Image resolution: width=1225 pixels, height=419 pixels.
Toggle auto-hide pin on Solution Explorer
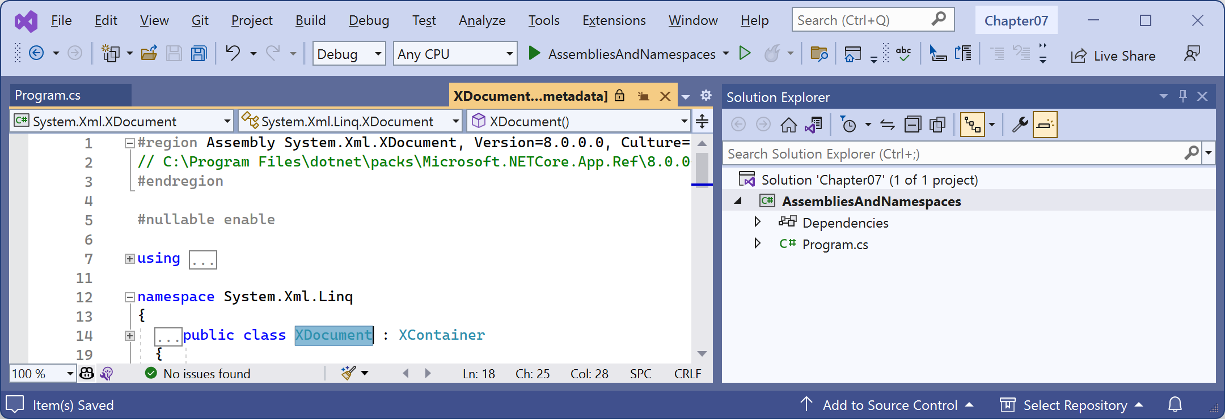pyautogui.click(x=1183, y=96)
